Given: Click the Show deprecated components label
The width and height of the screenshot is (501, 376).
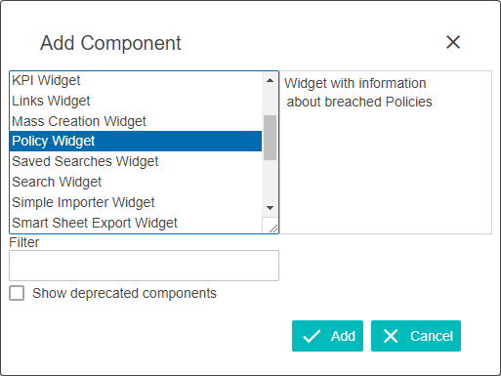Looking at the screenshot, I should pyautogui.click(x=124, y=293).
